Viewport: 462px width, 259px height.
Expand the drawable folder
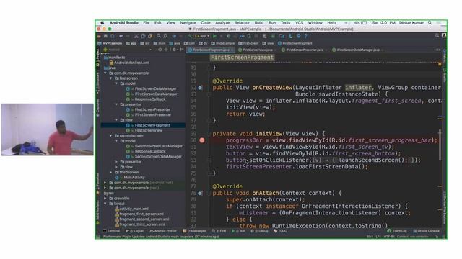click(x=105, y=199)
